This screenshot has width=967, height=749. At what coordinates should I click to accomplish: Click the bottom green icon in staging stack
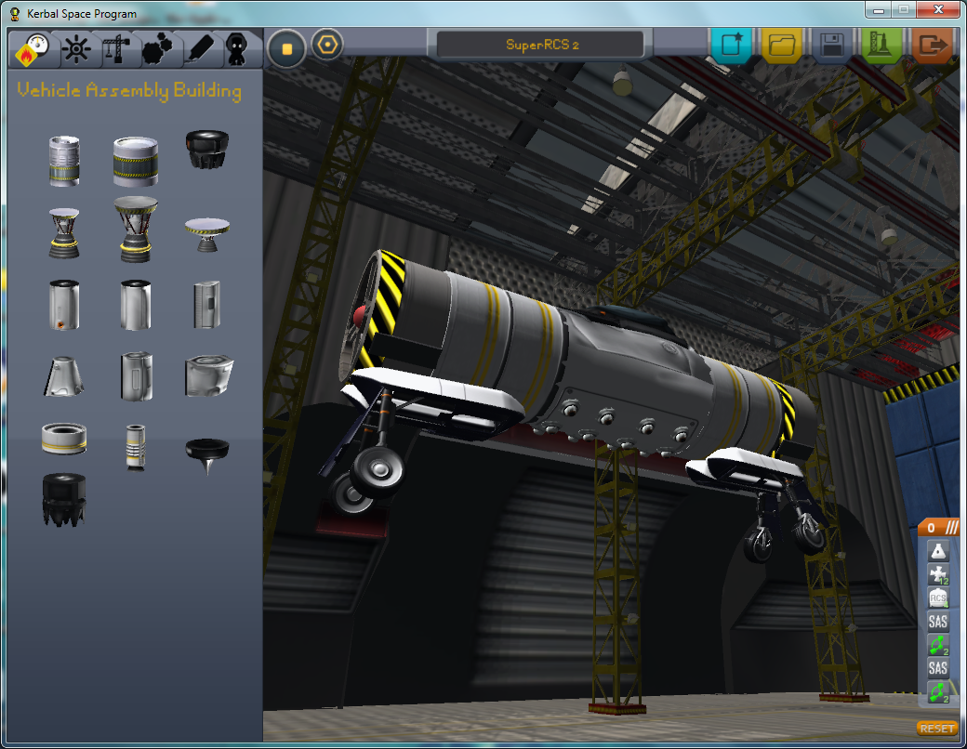[x=938, y=691]
